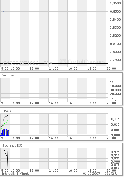Click the Intervall: 1 Minute text
The image size is (124, 177).
coord(16,174)
